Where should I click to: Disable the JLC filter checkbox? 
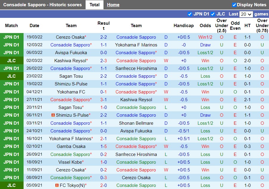(213, 14)
